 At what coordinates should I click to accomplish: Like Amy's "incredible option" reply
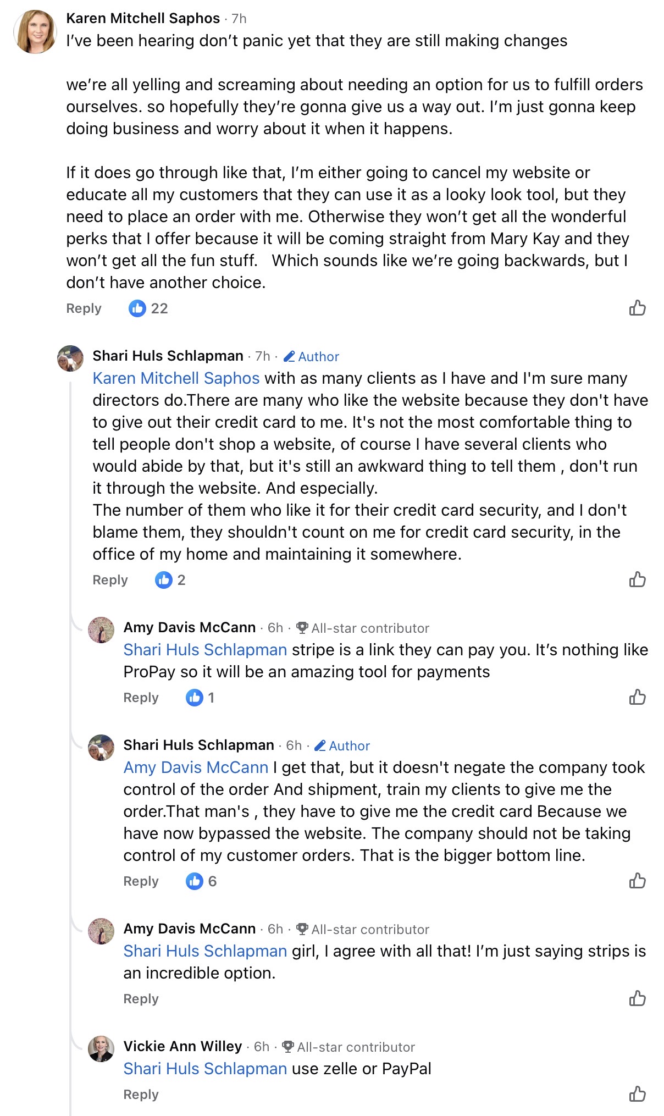tap(637, 998)
